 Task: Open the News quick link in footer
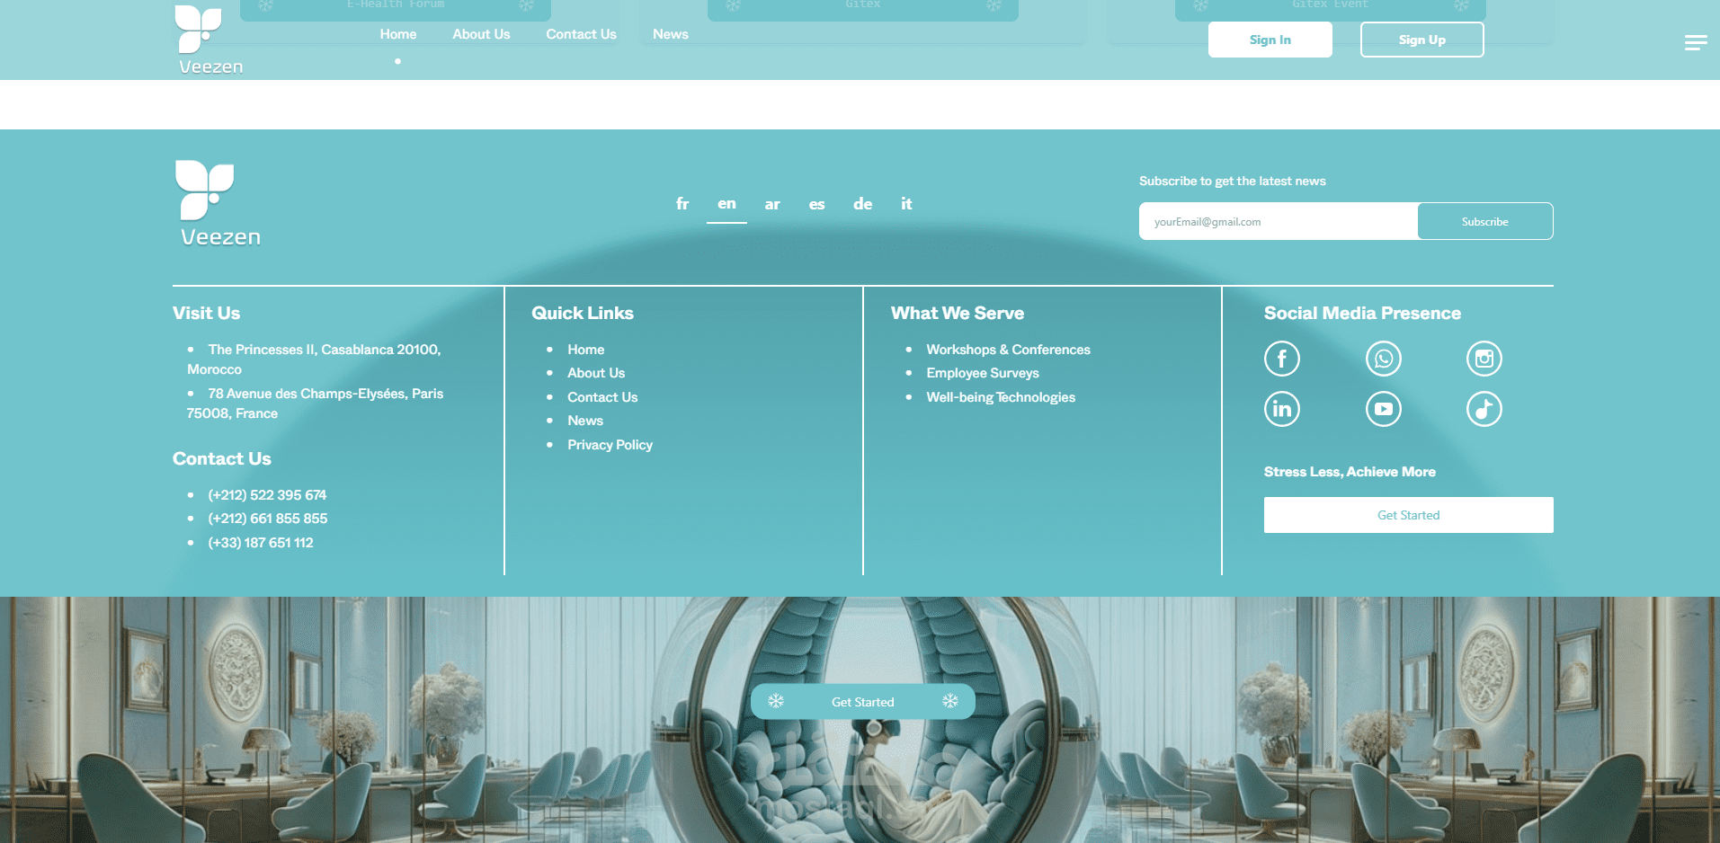(x=585, y=421)
